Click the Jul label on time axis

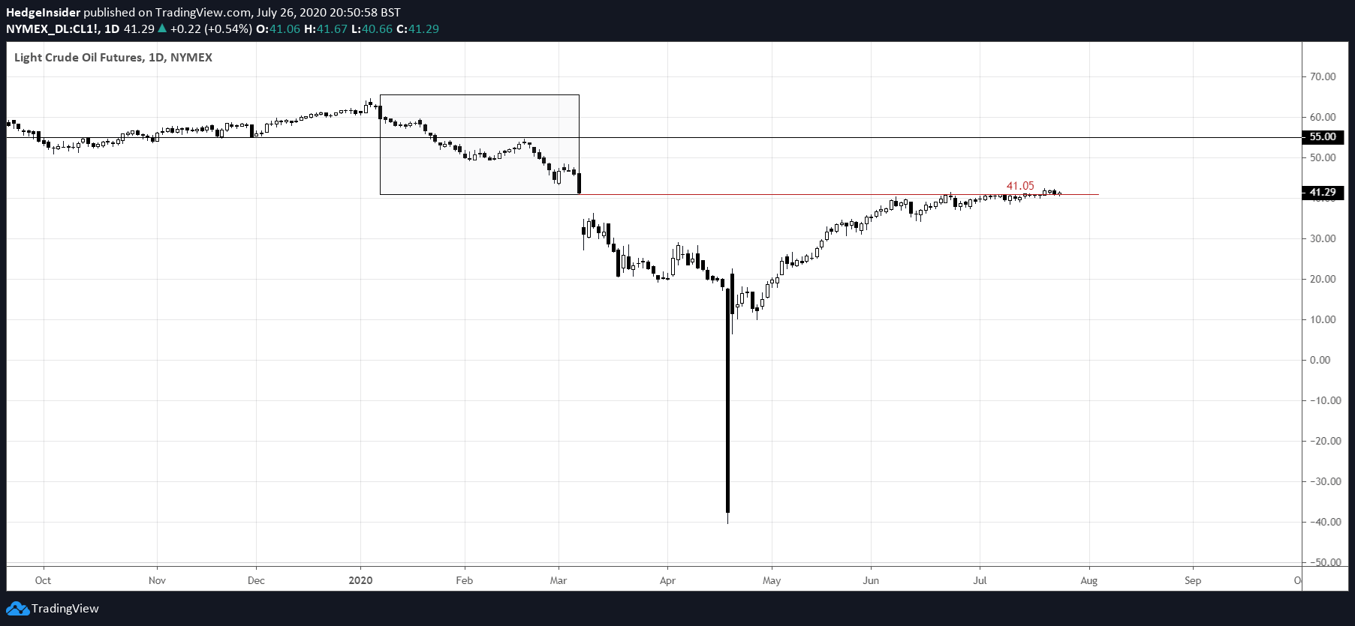coord(980,580)
